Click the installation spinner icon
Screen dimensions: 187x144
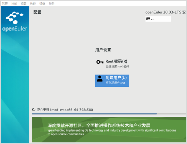[34, 110]
